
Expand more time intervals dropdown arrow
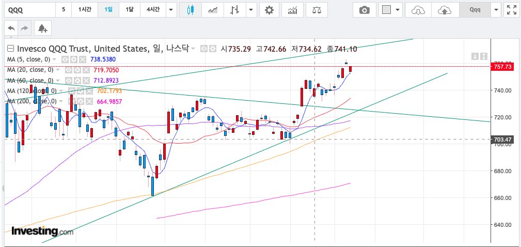pos(171,10)
